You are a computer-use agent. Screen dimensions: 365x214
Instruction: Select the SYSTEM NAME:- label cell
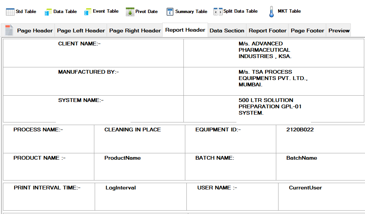(x=93, y=109)
